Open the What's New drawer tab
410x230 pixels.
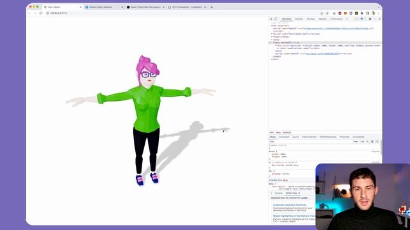point(291,193)
